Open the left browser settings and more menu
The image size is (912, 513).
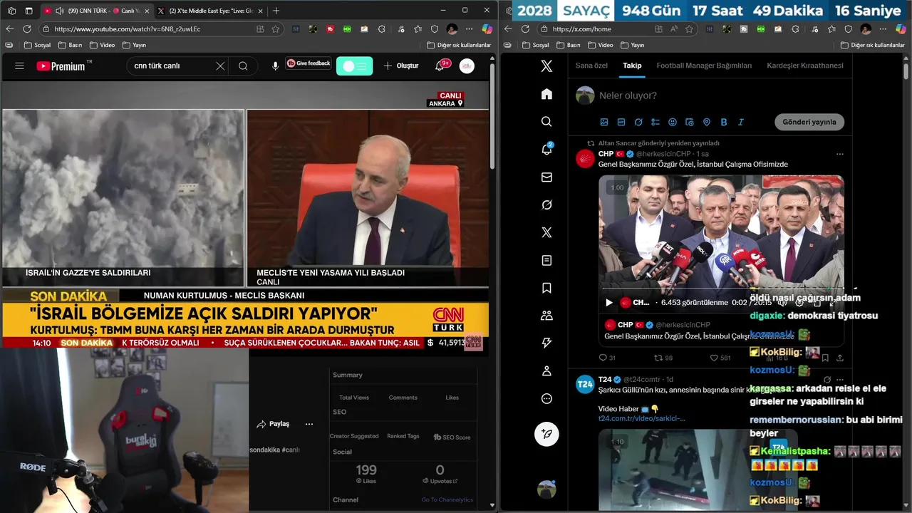tap(469, 29)
